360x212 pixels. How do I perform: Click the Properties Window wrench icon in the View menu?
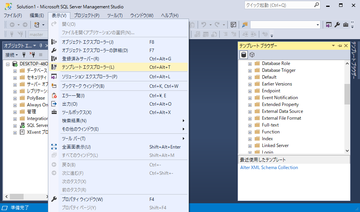(54, 199)
